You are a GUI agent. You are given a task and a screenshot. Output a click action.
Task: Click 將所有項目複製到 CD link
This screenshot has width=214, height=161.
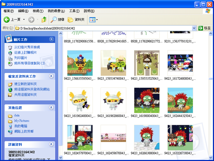(30, 63)
